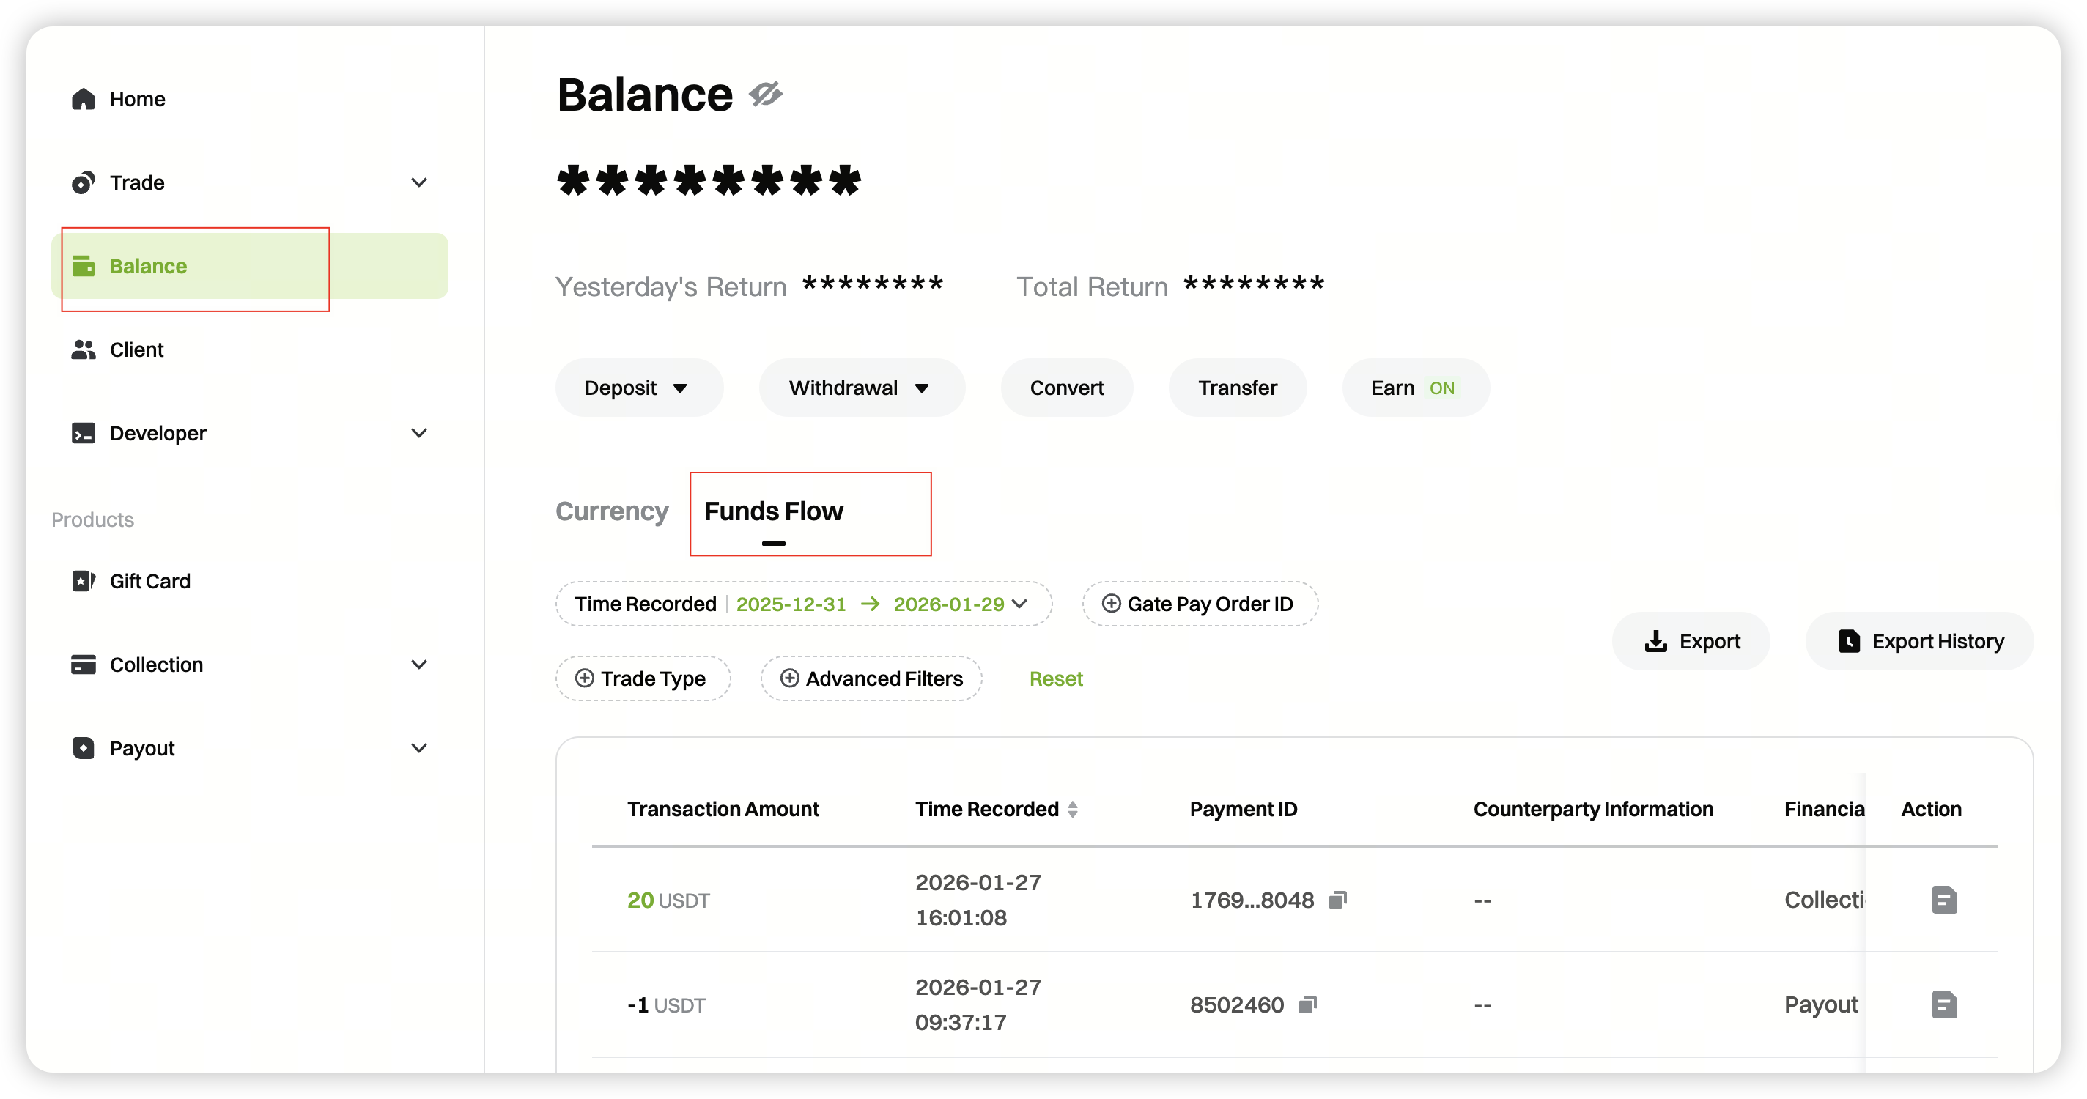Reset the applied filters
This screenshot has height=1099, width=2087.
click(1056, 678)
